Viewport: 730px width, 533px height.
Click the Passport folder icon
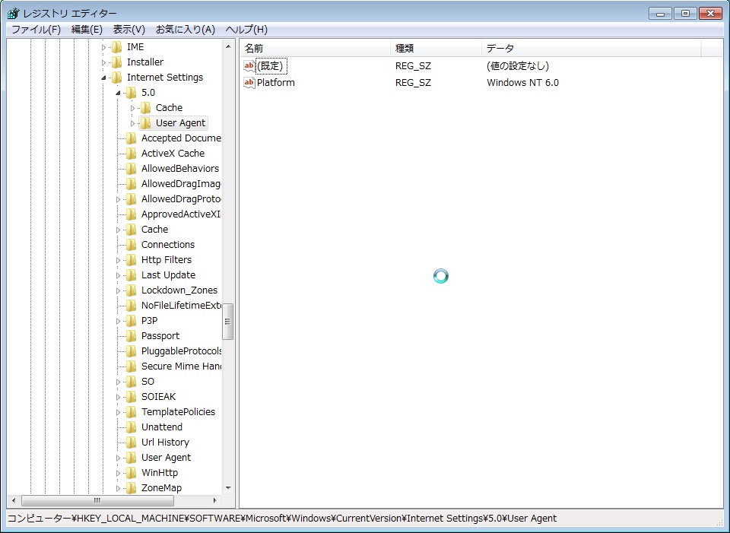[x=131, y=335]
